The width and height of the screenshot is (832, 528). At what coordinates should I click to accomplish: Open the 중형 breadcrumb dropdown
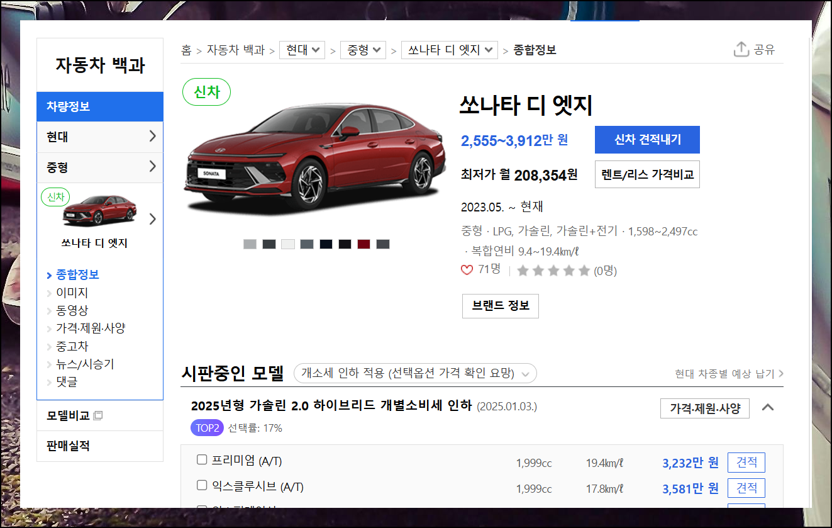pos(363,50)
